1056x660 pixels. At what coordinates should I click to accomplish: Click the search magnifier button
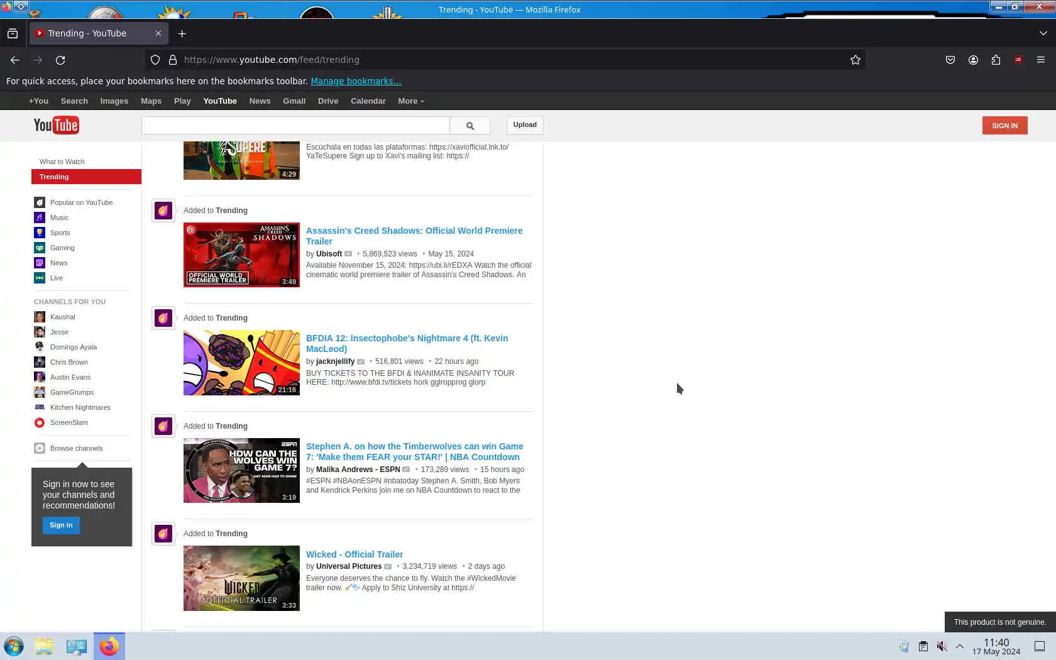[470, 126]
